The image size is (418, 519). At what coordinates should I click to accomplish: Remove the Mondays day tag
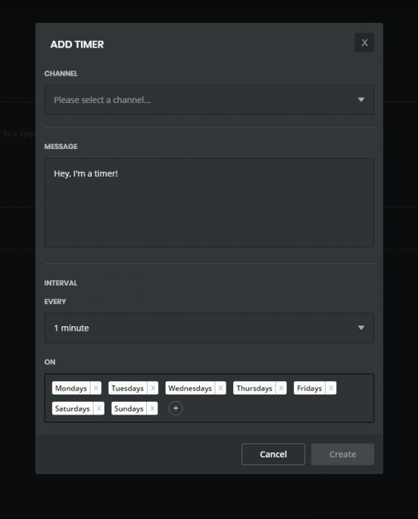coord(96,388)
